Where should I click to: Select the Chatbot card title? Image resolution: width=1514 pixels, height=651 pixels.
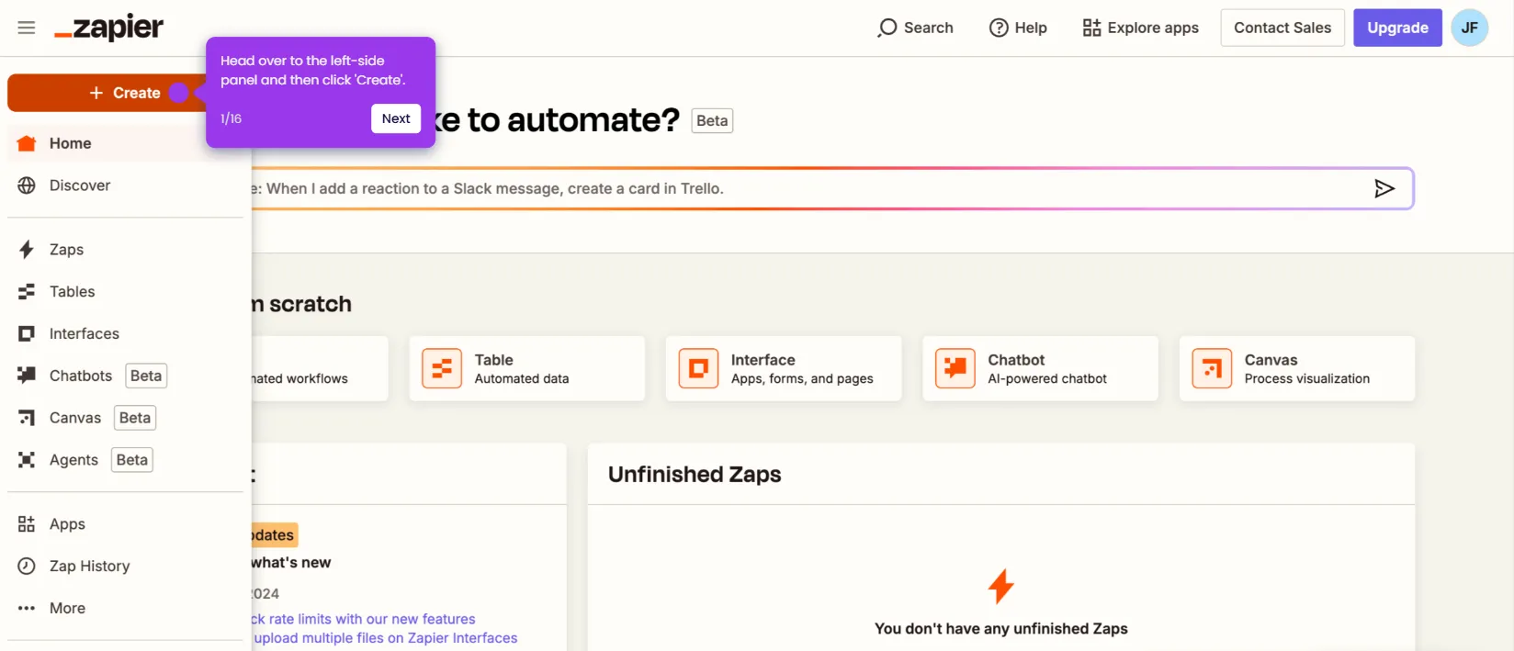(x=1016, y=360)
